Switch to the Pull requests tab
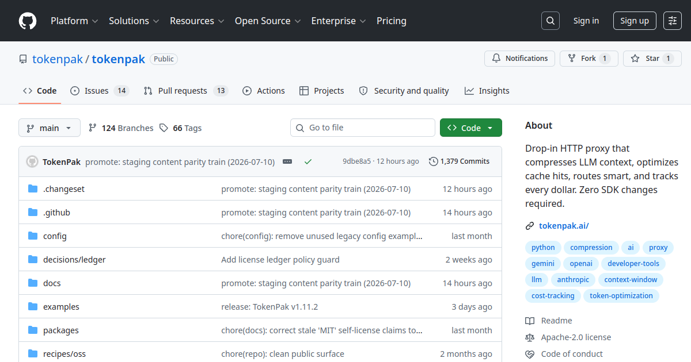The width and height of the screenshot is (691, 362). coord(186,91)
